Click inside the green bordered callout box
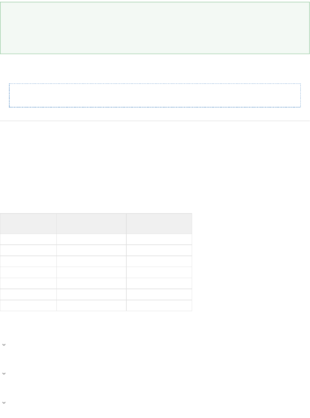The width and height of the screenshot is (310, 418). (x=155, y=28)
